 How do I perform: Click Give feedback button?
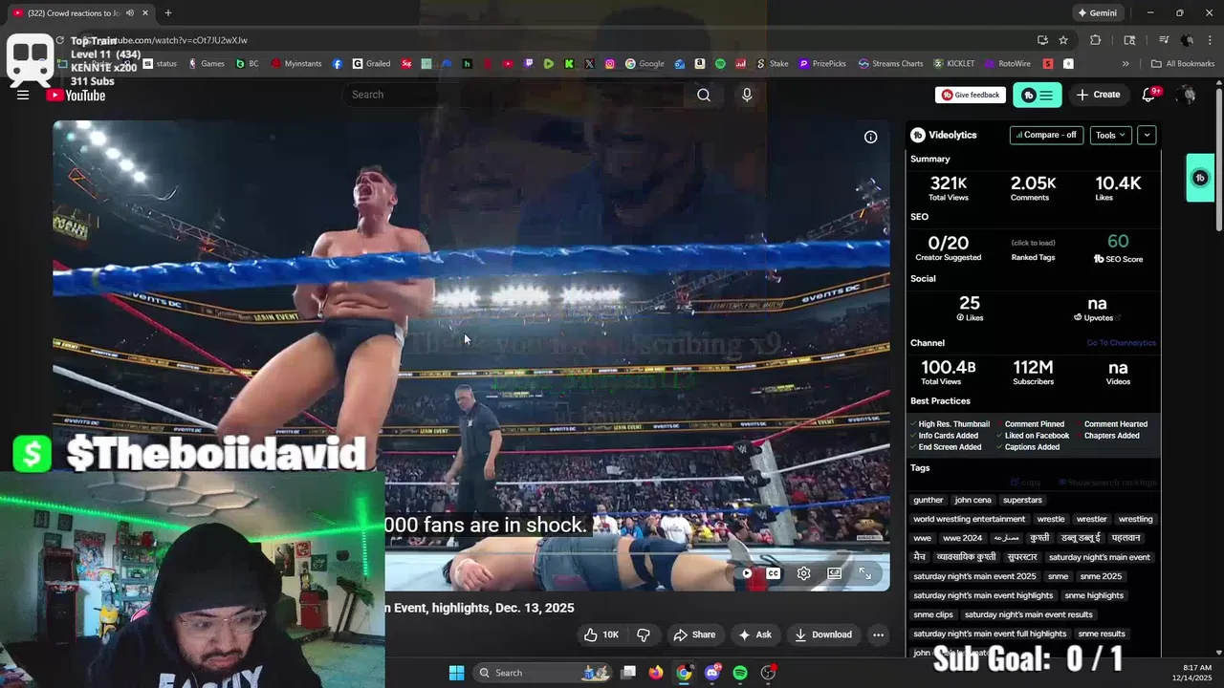pos(971,95)
